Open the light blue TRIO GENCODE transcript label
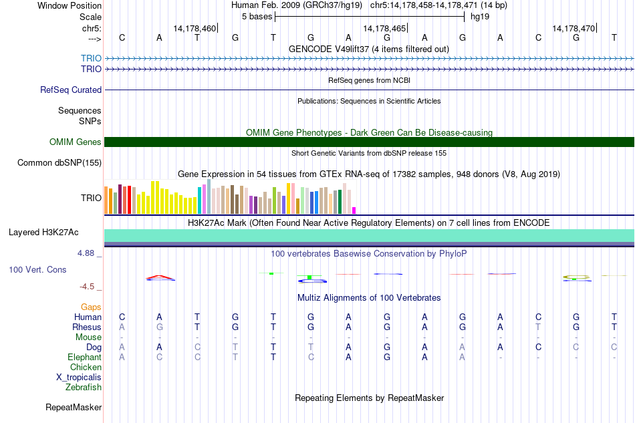The image size is (635, 423). click(x=91, y=58)
